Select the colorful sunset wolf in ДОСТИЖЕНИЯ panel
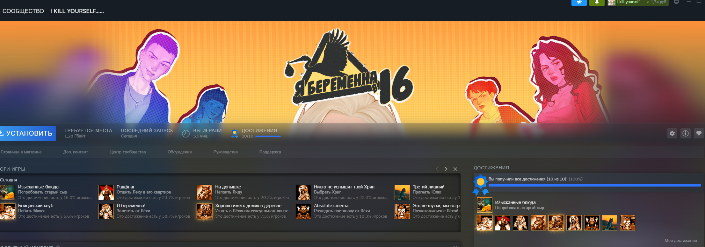705x247 pixels. [610, 223]
